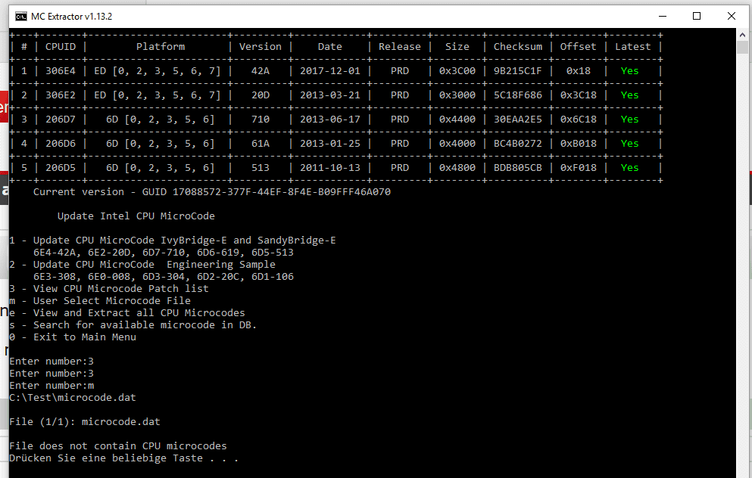Select CPUID 206D6 cell

click(61, 143)
